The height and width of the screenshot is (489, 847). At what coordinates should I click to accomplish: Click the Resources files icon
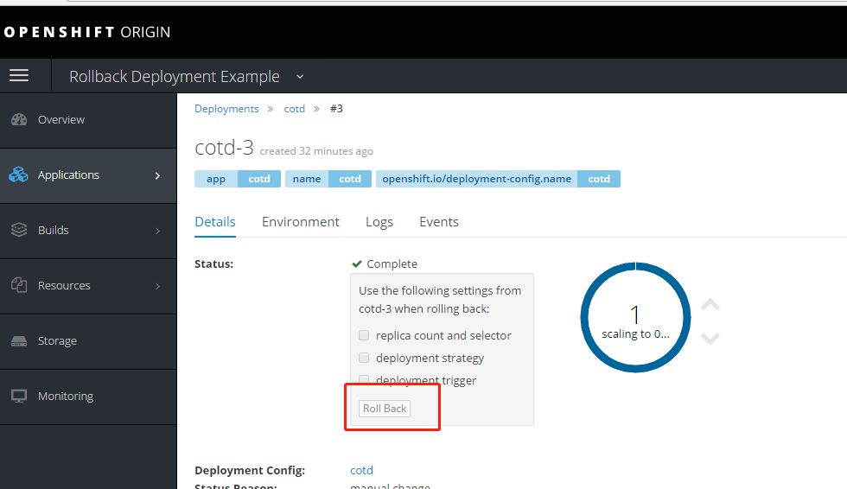coord(19,286)
